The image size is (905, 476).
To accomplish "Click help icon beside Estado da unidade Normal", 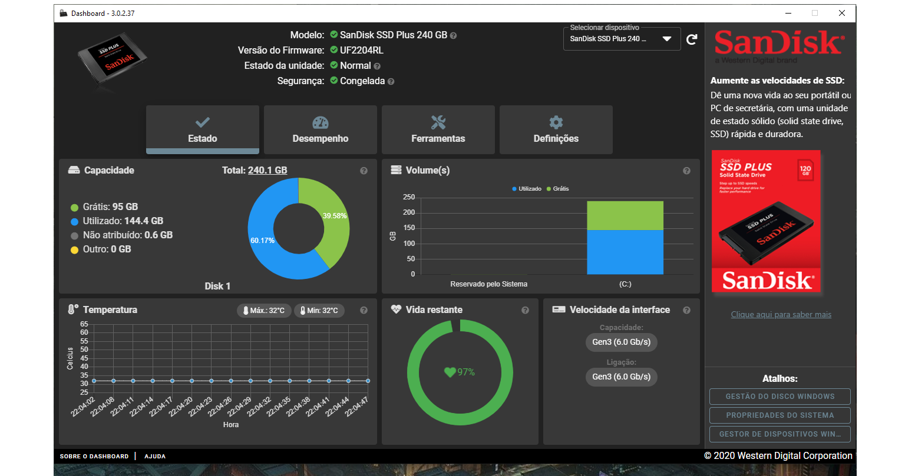I will [x=377, y=66].
